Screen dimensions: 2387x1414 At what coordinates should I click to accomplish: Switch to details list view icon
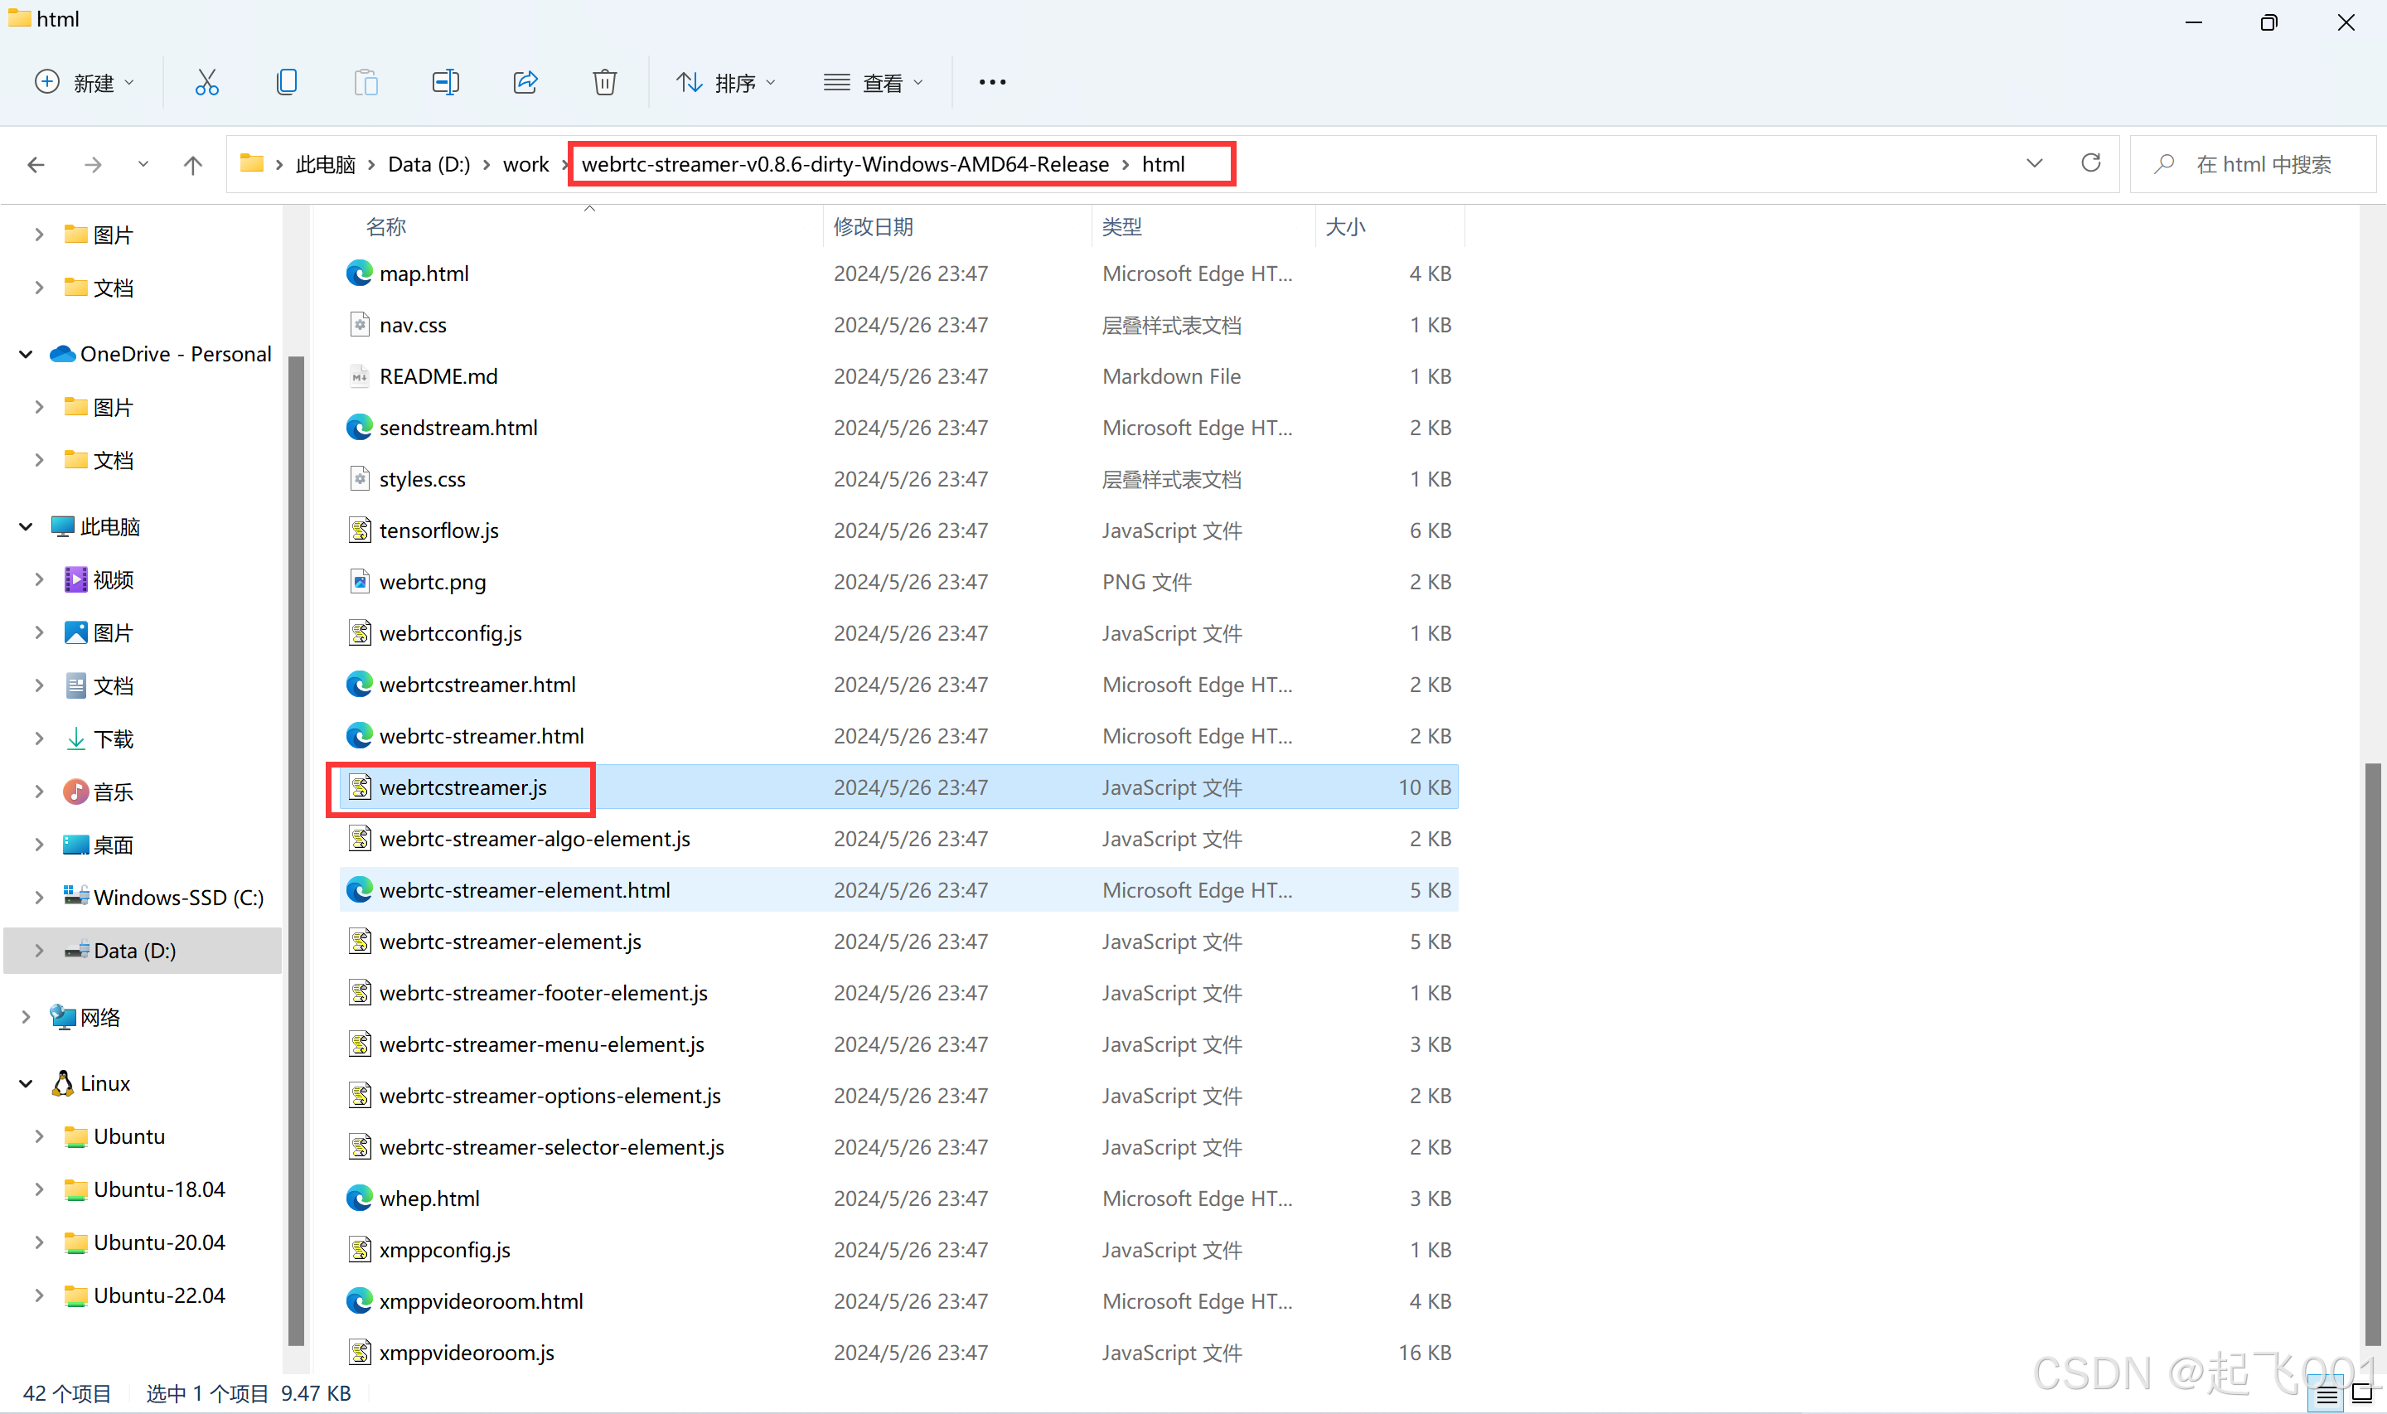point(2327,1395)
